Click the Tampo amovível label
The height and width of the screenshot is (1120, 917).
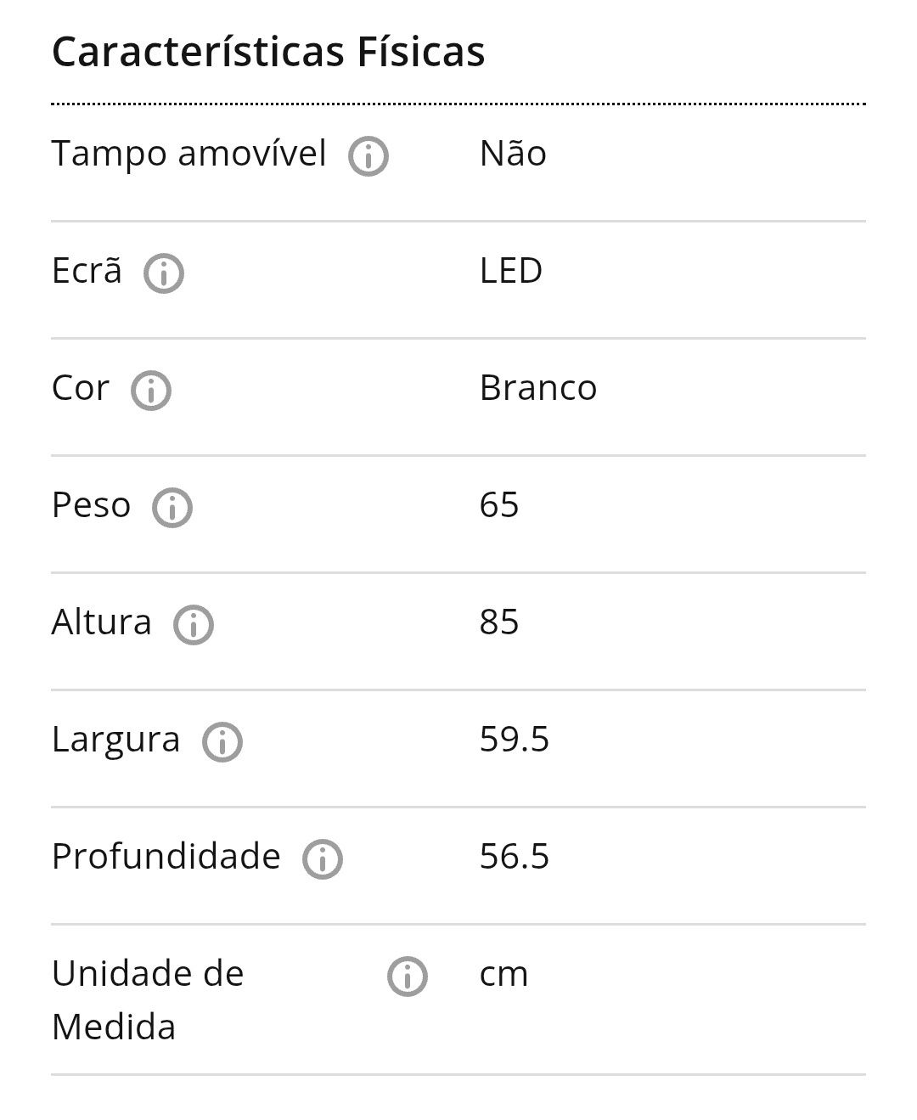(x=188, y=154)
